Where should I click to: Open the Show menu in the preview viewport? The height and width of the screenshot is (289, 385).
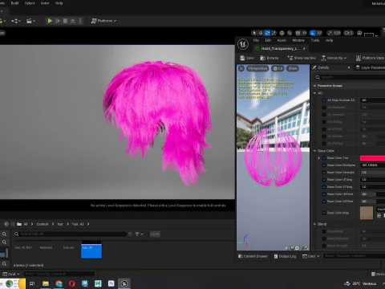pyautogui.click(x=293, y=68)
